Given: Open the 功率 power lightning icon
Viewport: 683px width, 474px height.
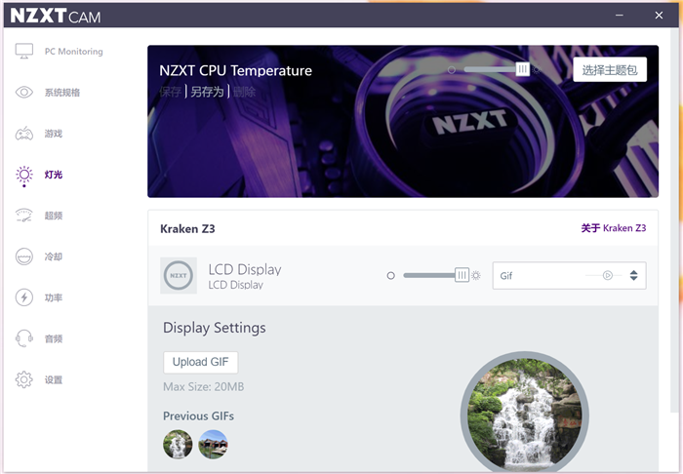Looking at the screenshot, I should pyautogui.click(x=24, y=297).
